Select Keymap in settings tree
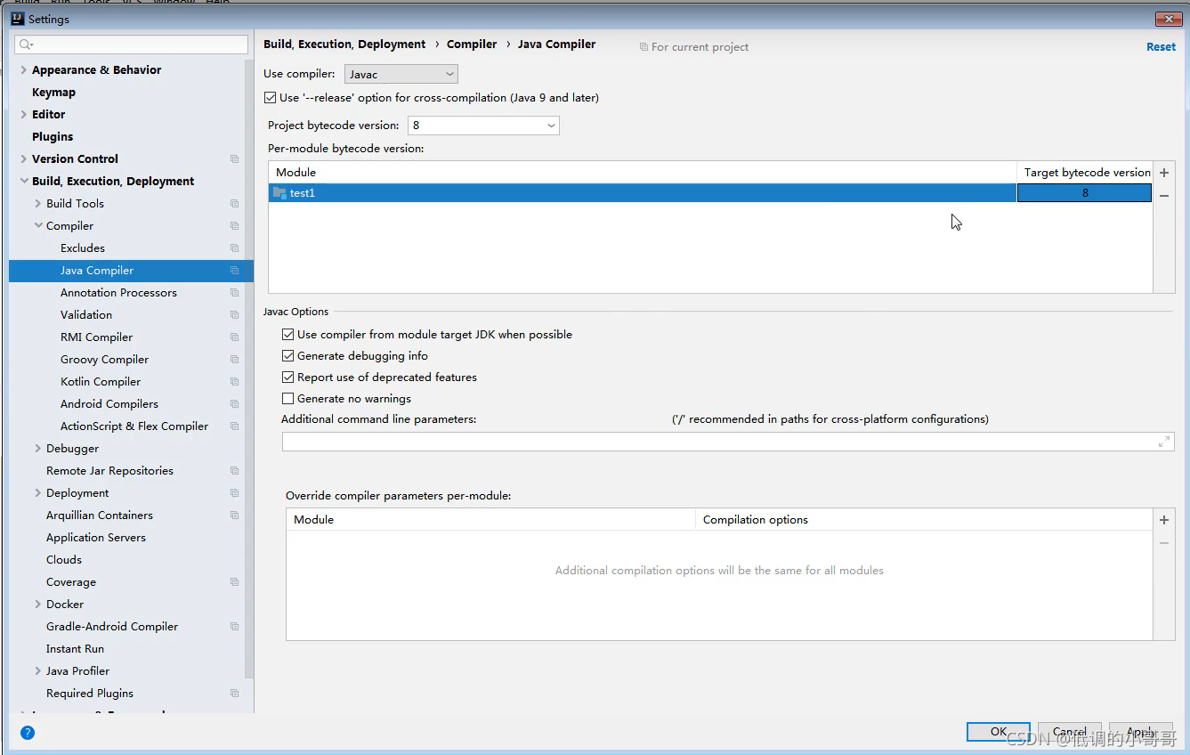 [53, 93]
